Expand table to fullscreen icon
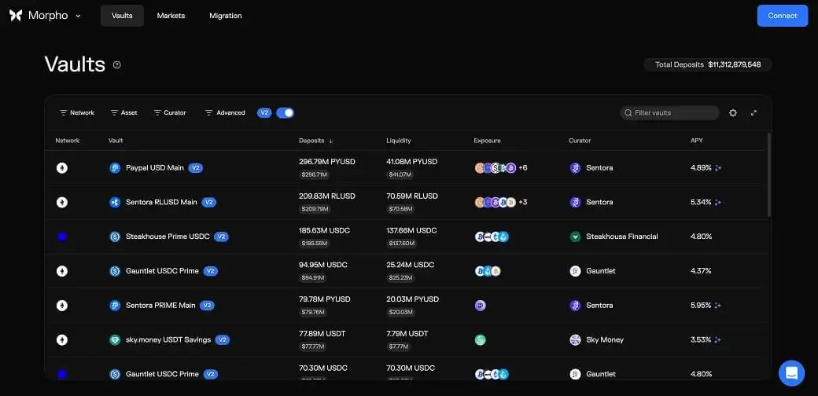 tap(754, 112)
